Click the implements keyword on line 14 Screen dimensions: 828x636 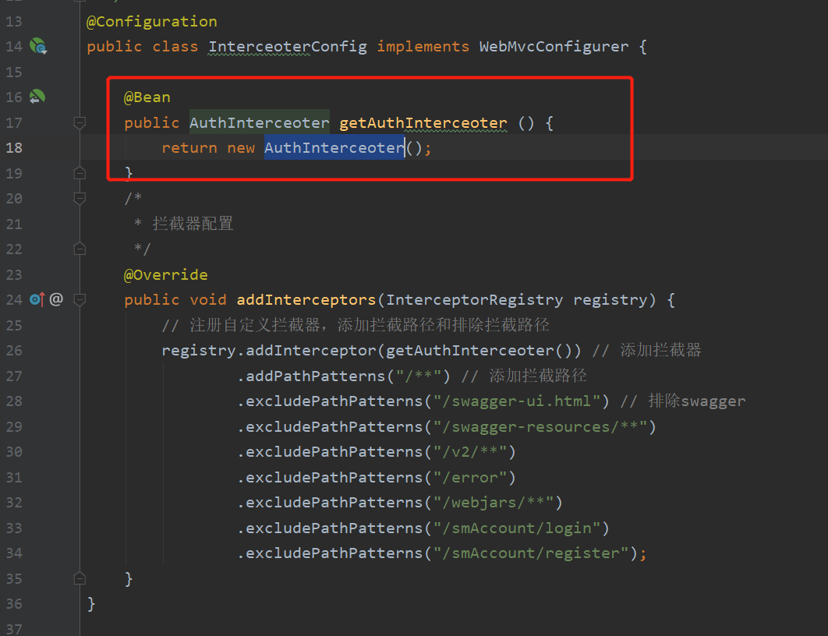(423, 47)
